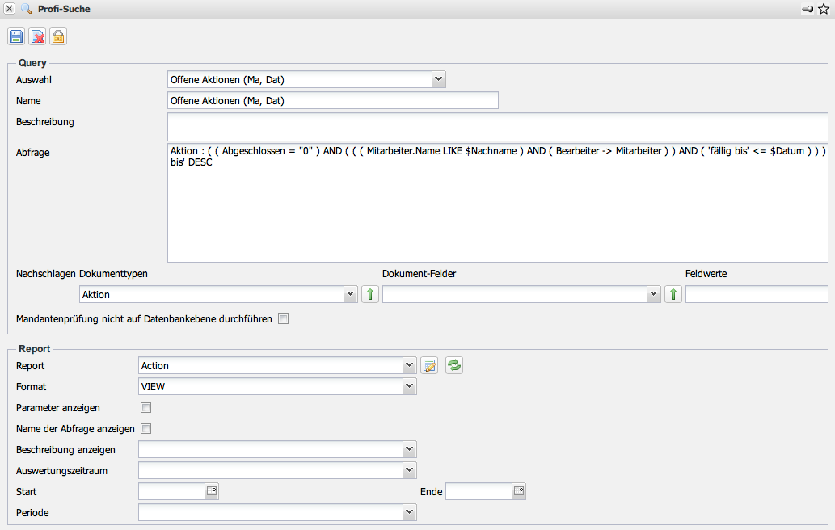The image size is (835, 530).
Task: Click the save query disk icon
Action: (x=16, y=36)
